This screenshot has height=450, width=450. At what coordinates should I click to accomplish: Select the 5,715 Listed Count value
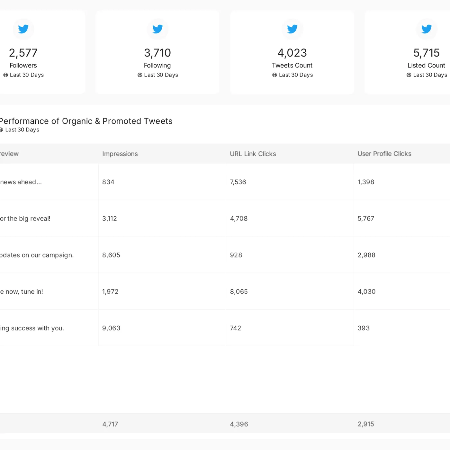click(x=427, y=53)
